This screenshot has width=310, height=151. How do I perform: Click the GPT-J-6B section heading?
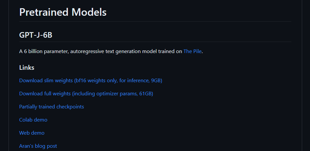(36, 35)
